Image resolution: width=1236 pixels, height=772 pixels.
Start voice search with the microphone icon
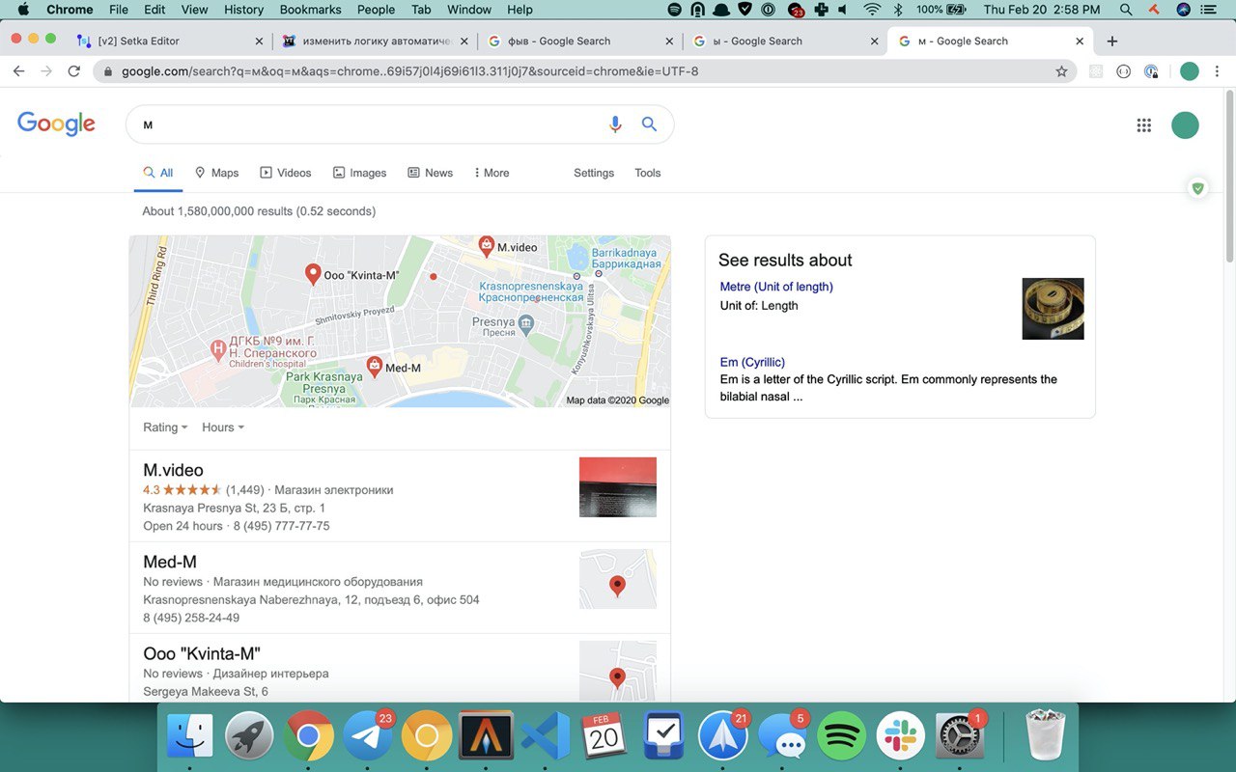click(615, 124)
